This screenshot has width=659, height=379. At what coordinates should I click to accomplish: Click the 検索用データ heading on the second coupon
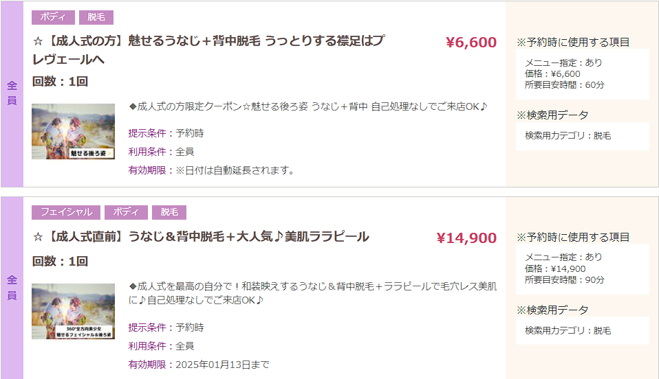tap(552, 310)
